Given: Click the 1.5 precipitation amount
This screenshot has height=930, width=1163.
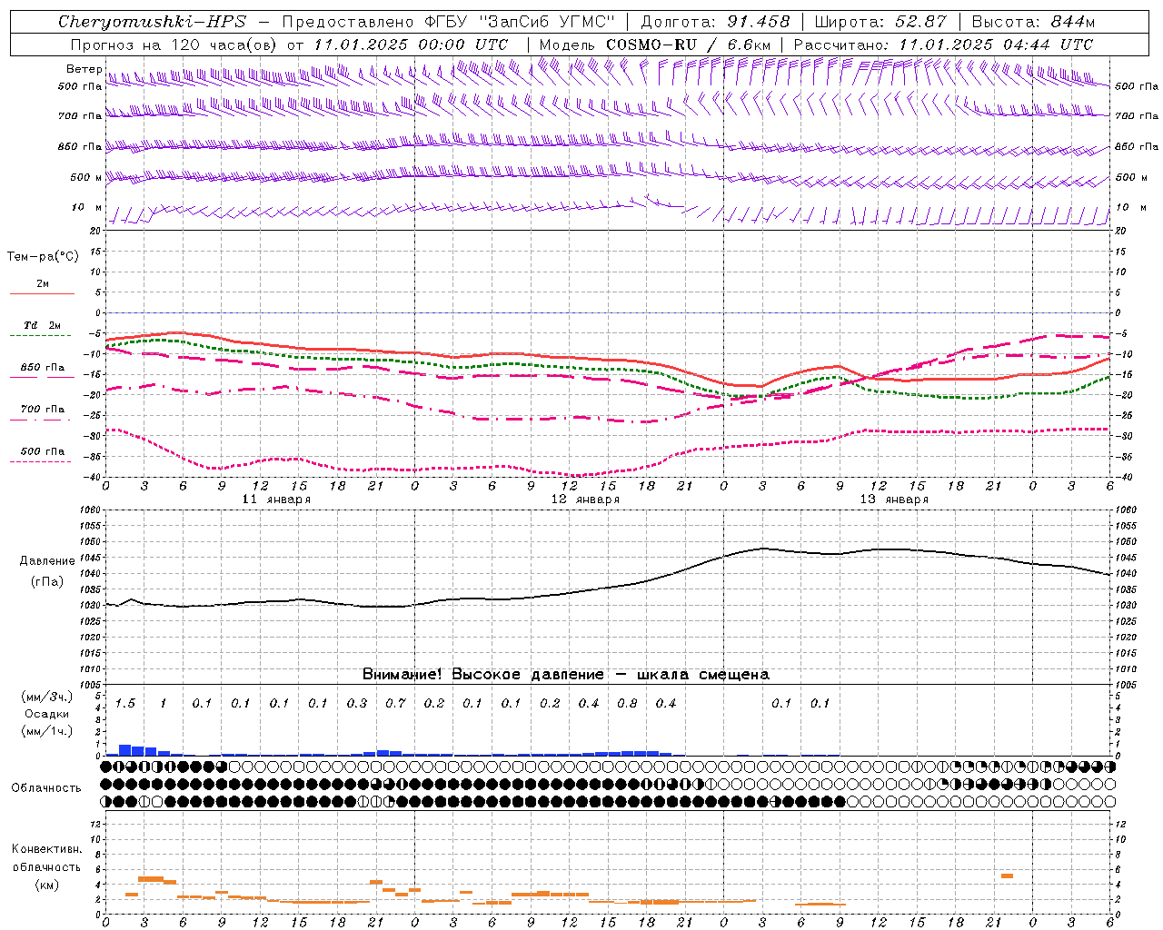Looking at the screenshot, I should click(x=124, y=704).
